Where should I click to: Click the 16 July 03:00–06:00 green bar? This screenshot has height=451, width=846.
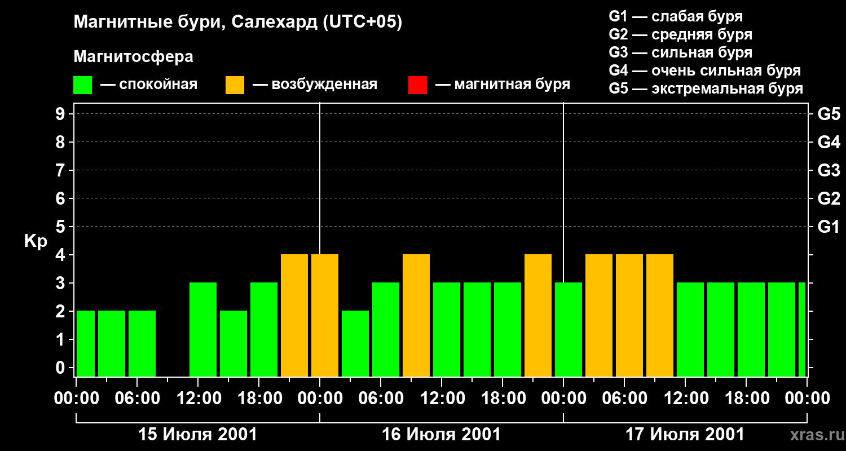click(355, 343)
